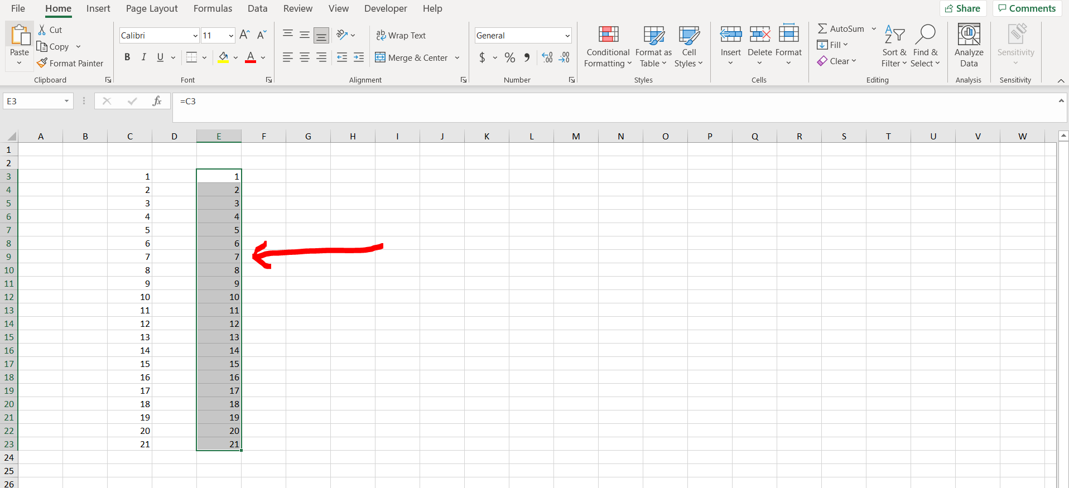Apply yellow fill color bucket
This screenshot has width=1069, height=488.
(x=223, y=57)
